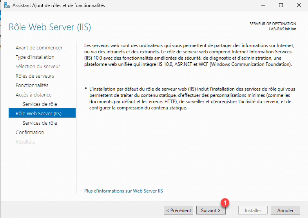Select Rôle Web Server (IIS) in the sidebar
The height and width of the screenshot is (218, 308).
38,113
